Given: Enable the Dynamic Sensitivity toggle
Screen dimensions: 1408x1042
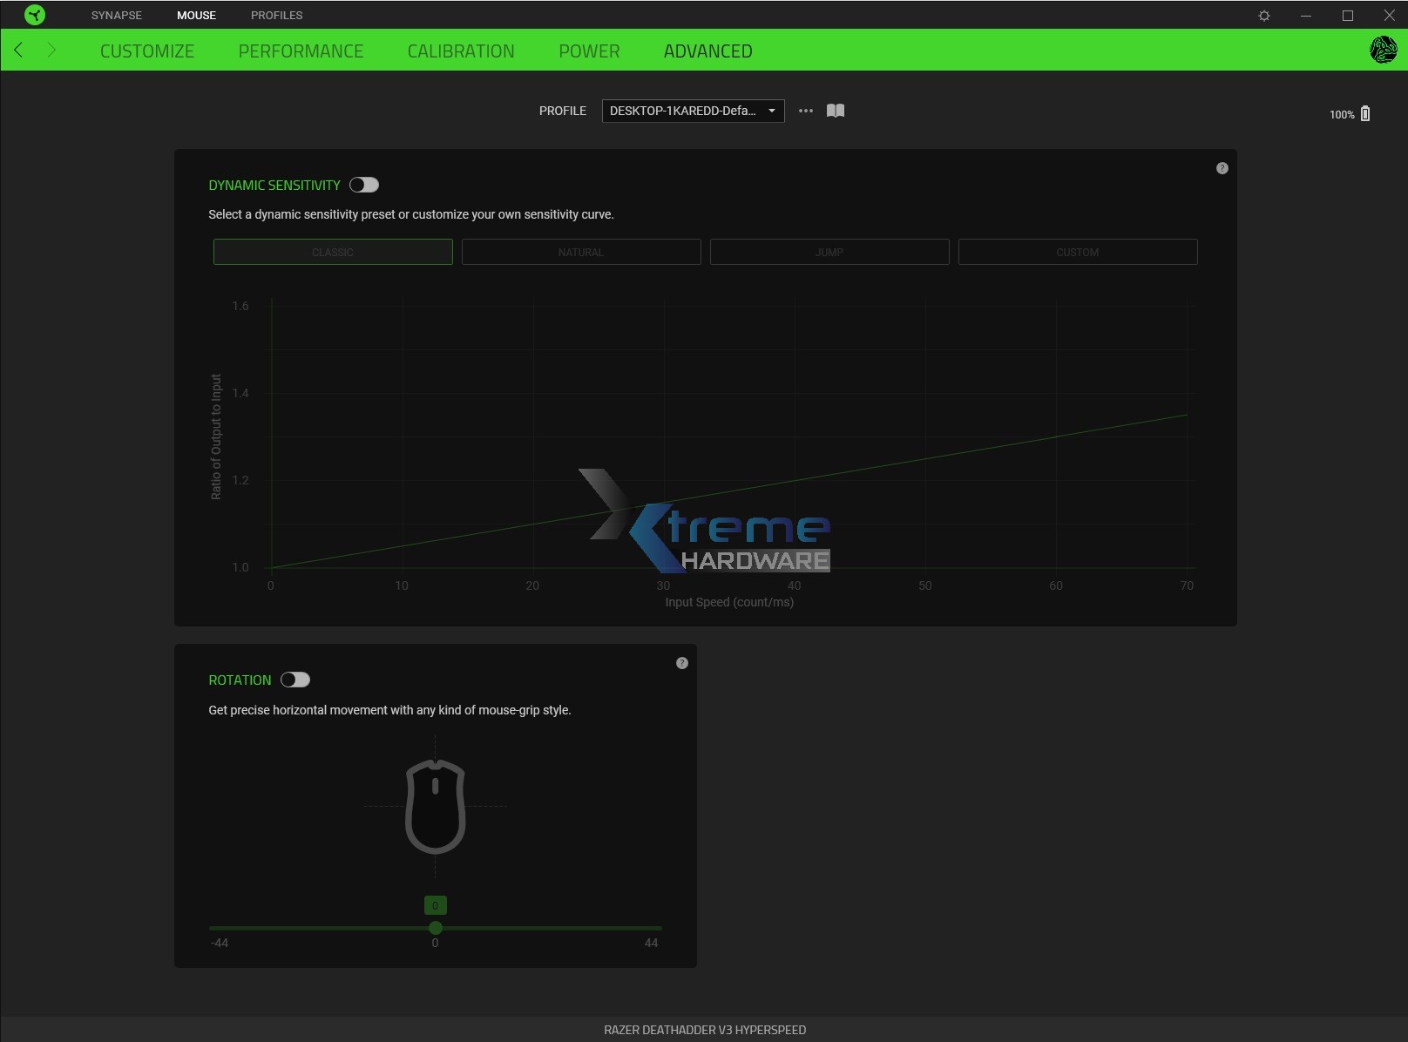Looking at the screenshot, I should point(365,185).
